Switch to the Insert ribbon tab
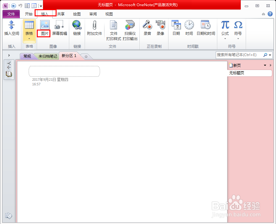 coord(45,14)
